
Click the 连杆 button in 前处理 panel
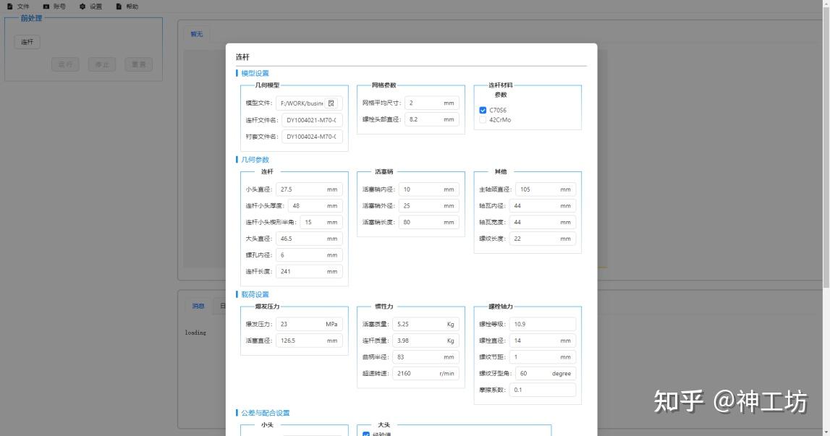tap(27, 42)
